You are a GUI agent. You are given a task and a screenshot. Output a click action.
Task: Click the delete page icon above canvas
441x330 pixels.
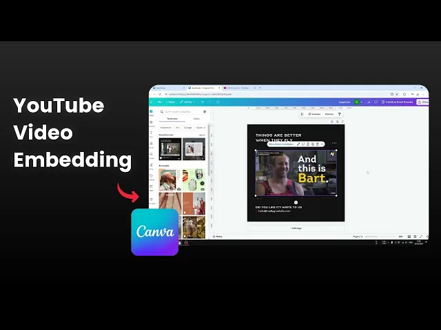coord(342,122)
